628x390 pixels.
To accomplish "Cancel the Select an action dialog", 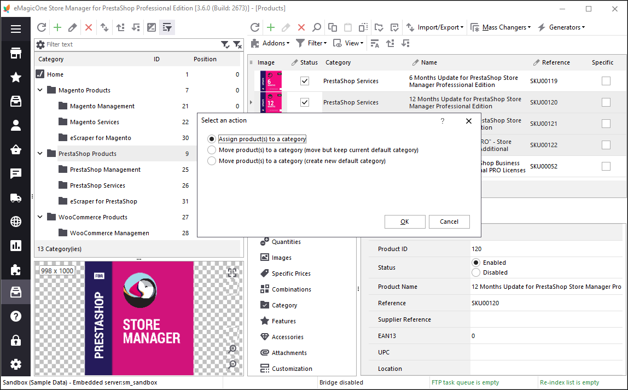I will 449,222.
